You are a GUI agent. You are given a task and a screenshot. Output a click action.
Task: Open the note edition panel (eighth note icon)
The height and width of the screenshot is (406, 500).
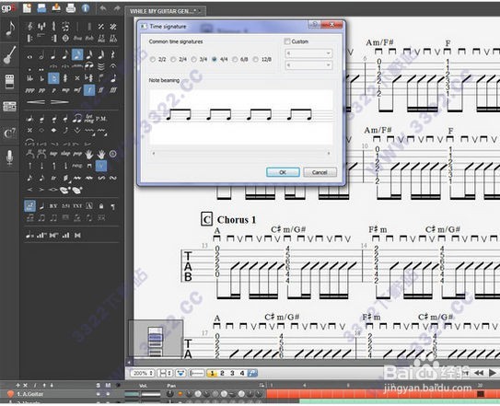tap(10, 29)
